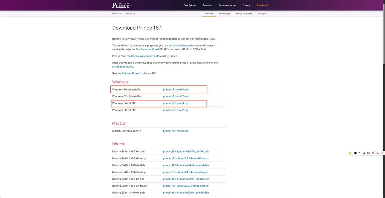Open the Sogou toolbox grid icon
The image size is (385, 198).
pyautogui.click(x=378, y=153)
